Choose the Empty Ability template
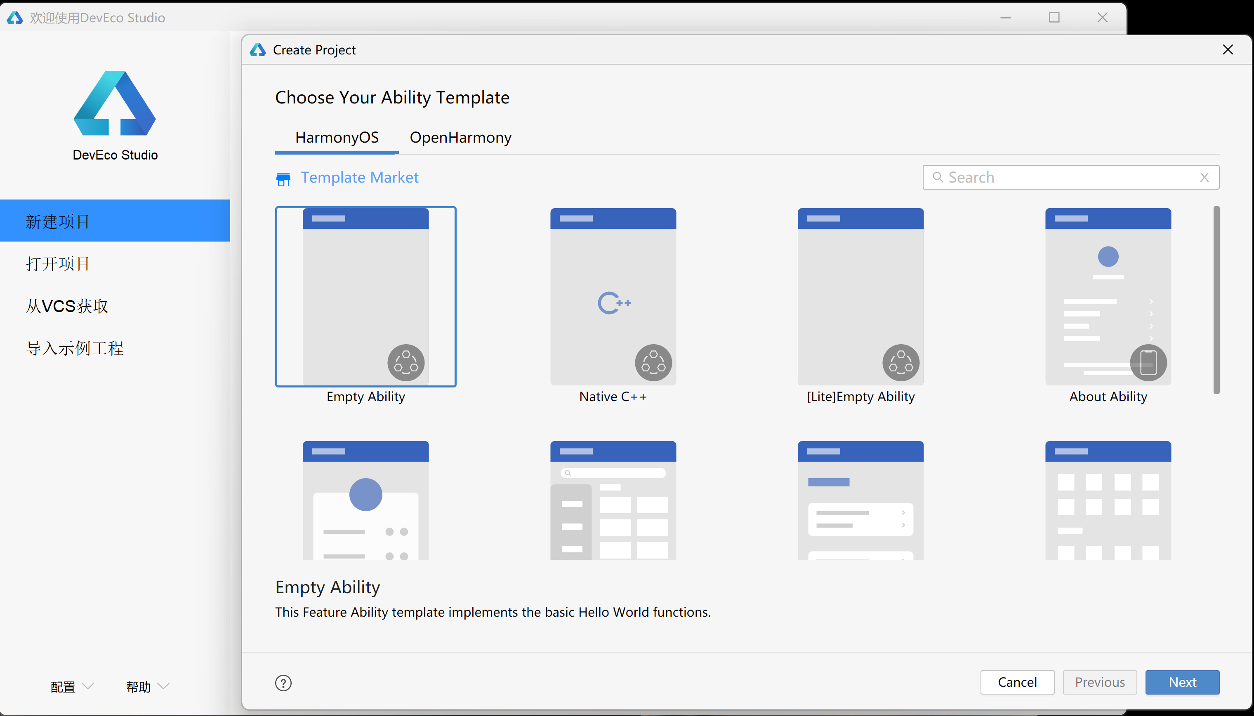The image size is (1254, 716). pos(365,296)
